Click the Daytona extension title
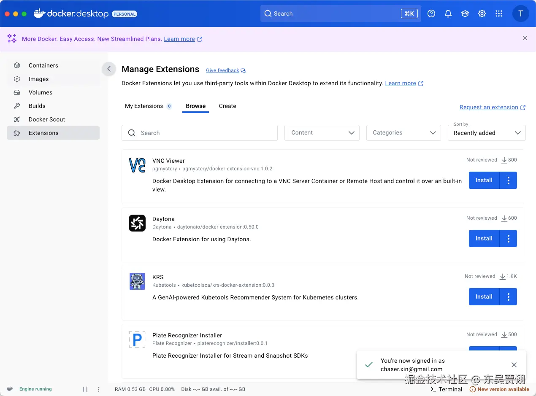 [163, 219]
